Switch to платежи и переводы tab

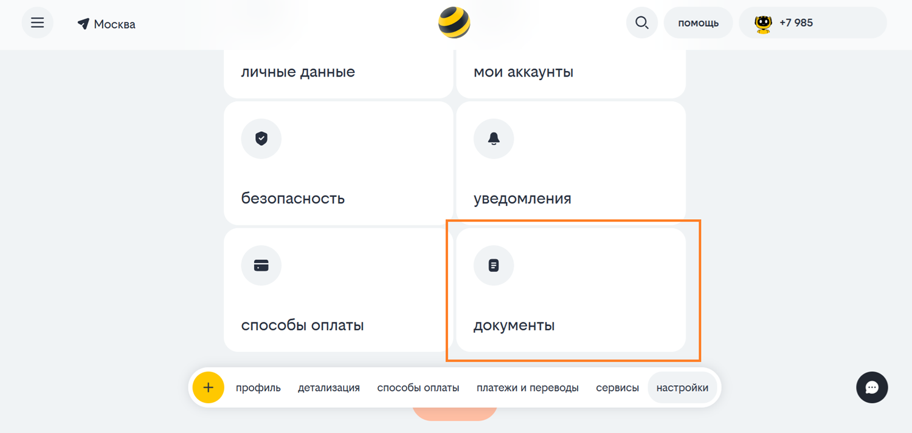point(528,387)
